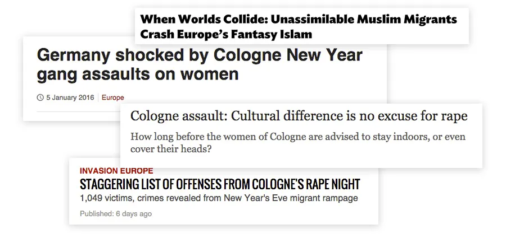Click the 'Published: 6 days ago' timestamp
The image size is (506, 238).
[x=115, y=213]
